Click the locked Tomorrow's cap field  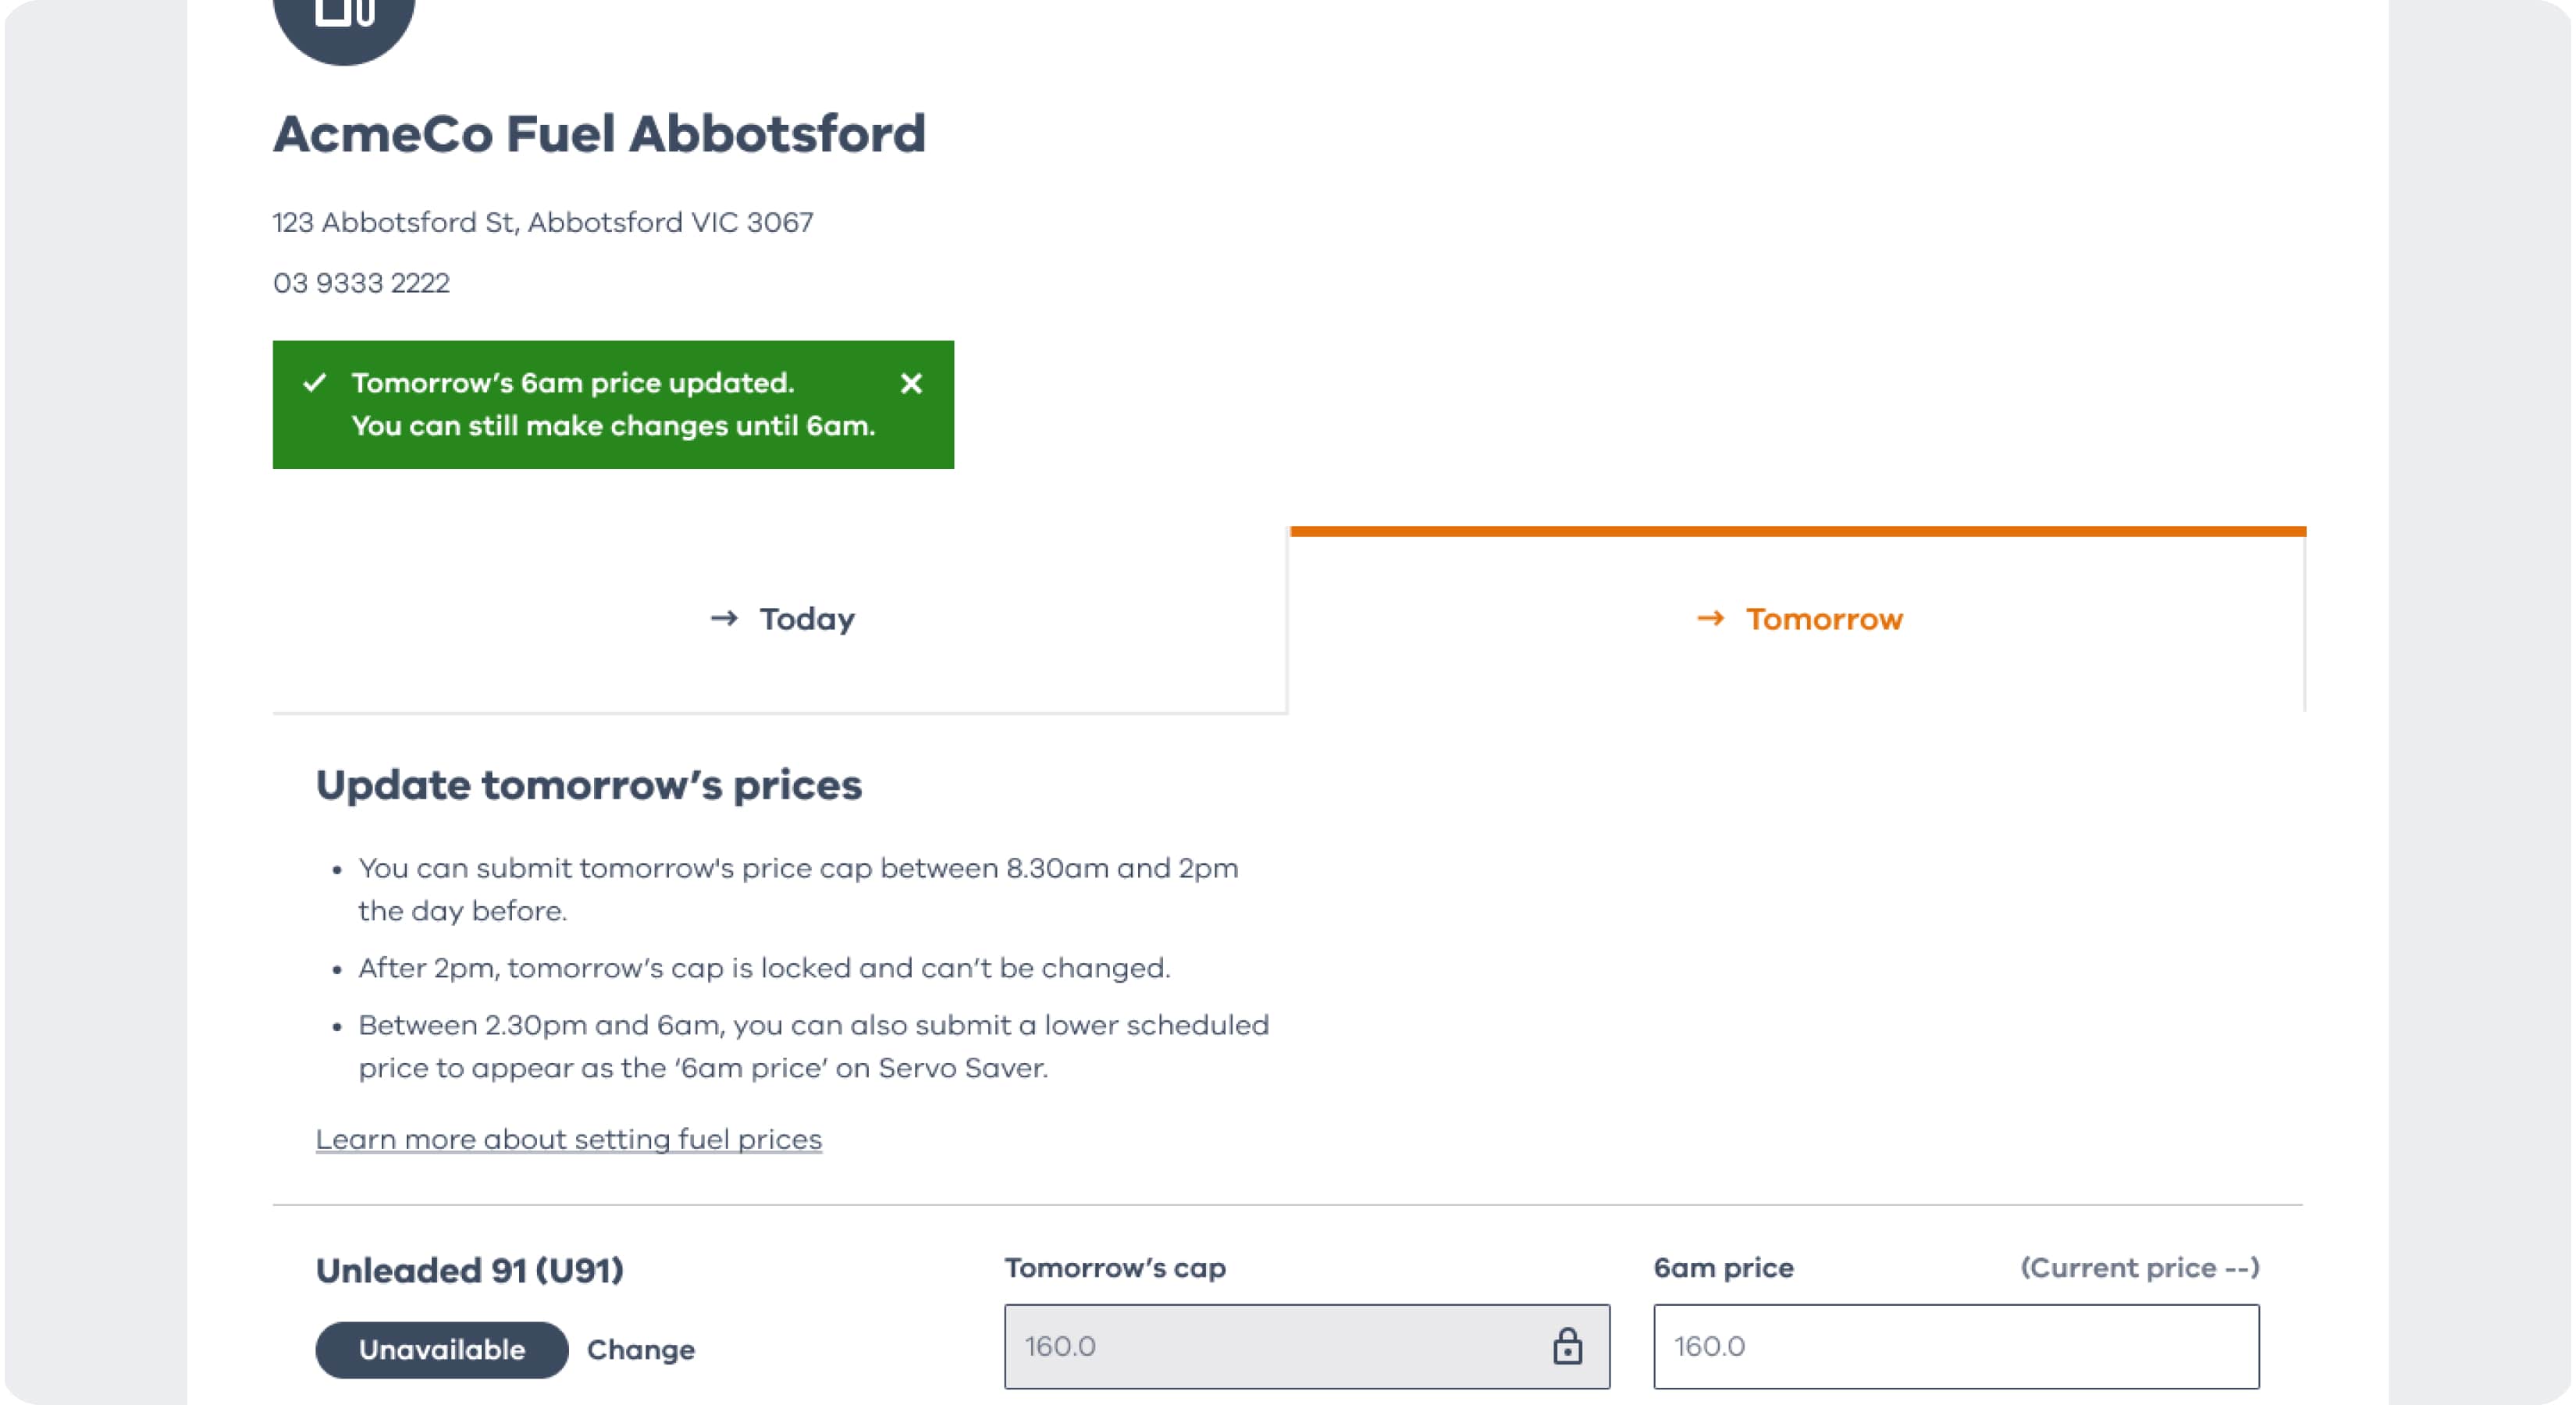click(1270, 1346)
